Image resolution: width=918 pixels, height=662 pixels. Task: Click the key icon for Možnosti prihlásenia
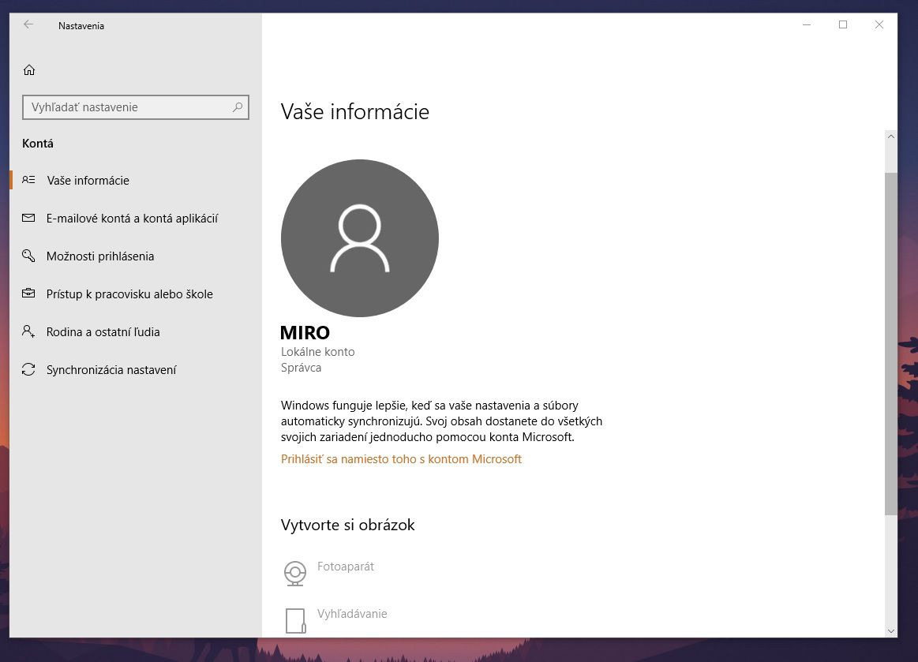(28, 256)
